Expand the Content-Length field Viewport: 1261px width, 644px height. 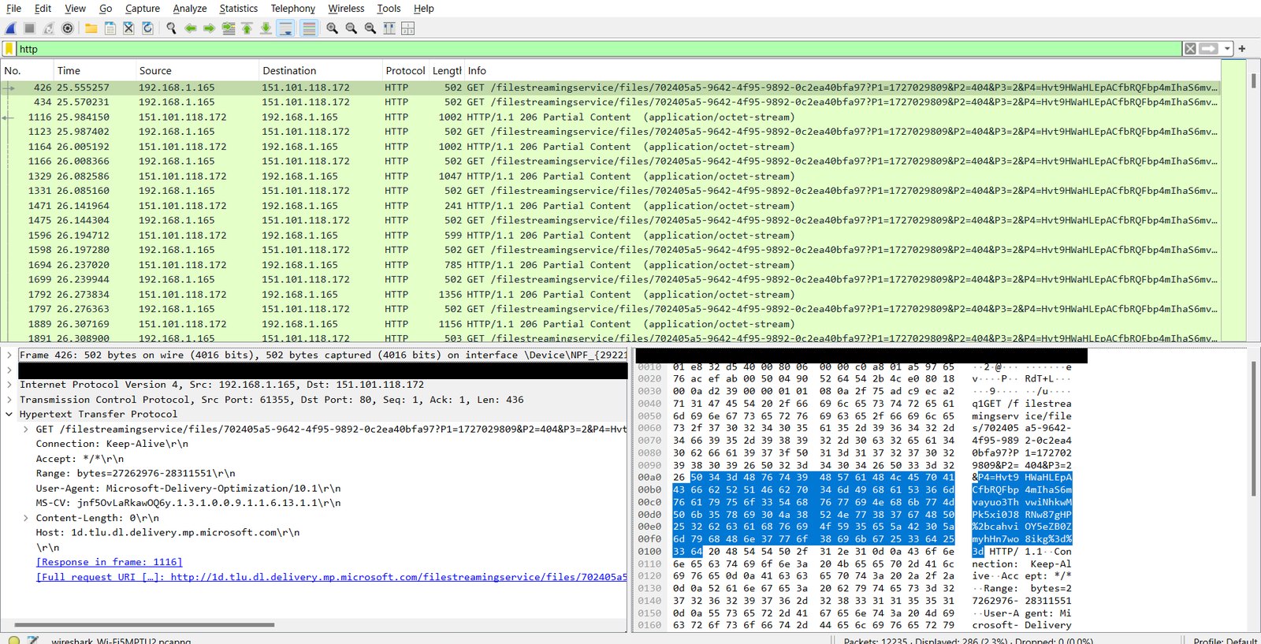25,518
